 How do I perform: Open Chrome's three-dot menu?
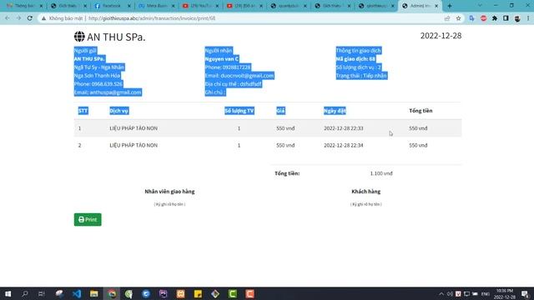[x=528, y=18]
